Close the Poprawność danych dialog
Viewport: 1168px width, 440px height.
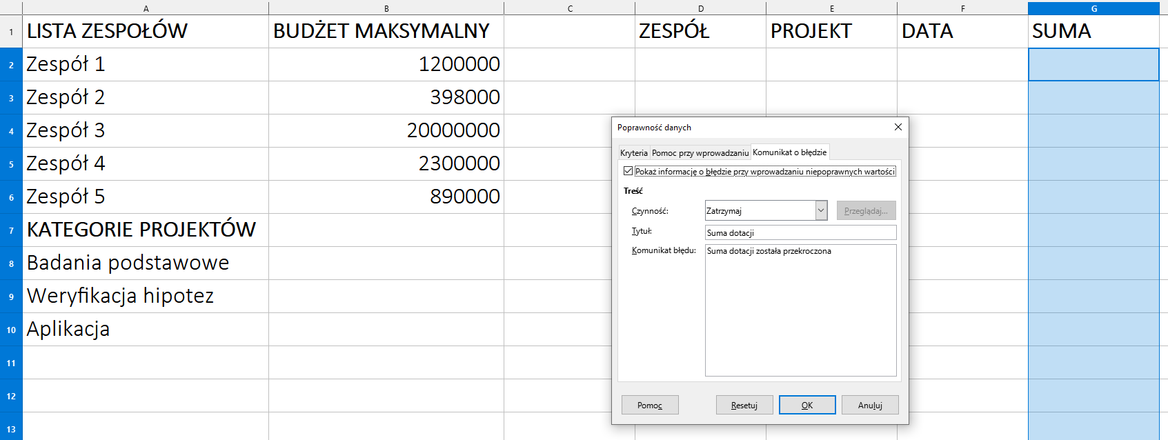(x=898, y=127)
